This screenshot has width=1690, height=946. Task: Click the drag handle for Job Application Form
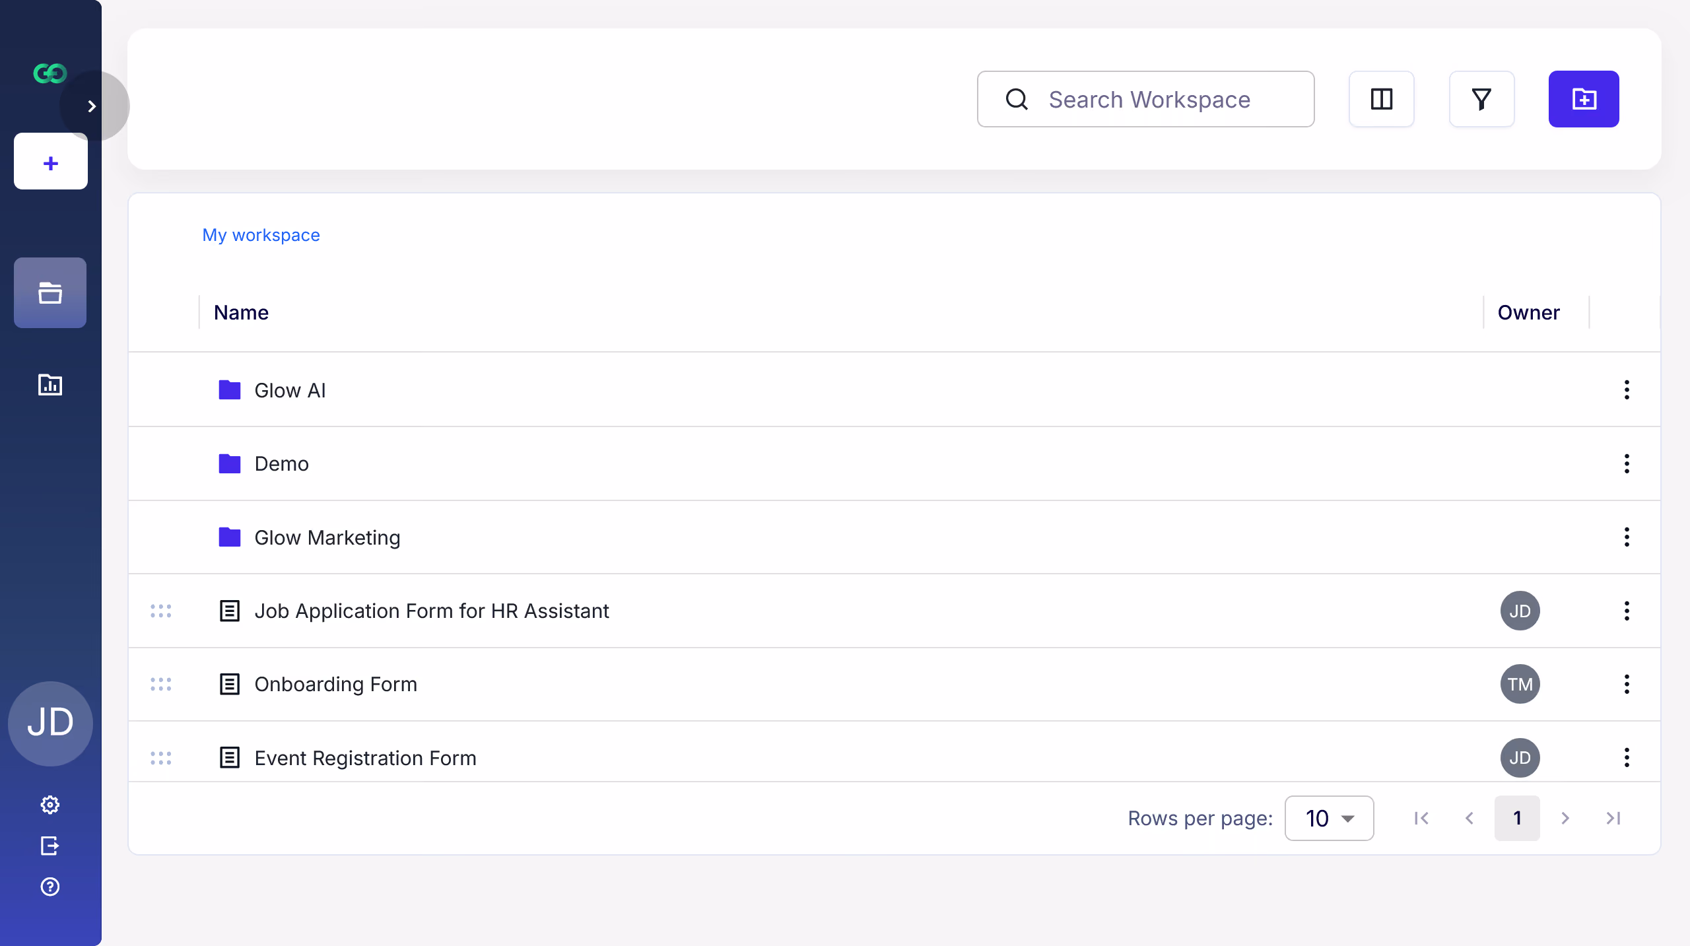(x=160, y=611)
